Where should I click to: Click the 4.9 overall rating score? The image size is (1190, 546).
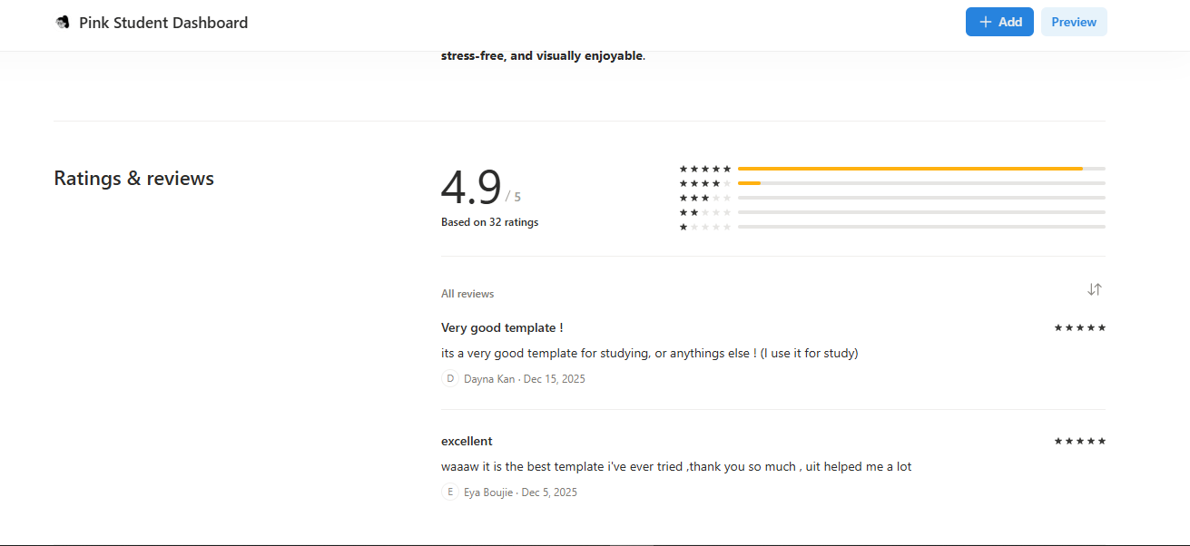pos(471,188)
